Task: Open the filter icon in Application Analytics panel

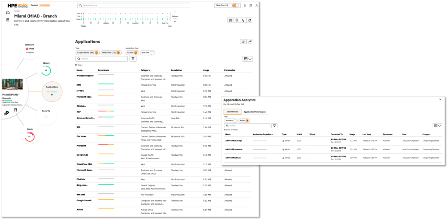Action: coord(274,126)
